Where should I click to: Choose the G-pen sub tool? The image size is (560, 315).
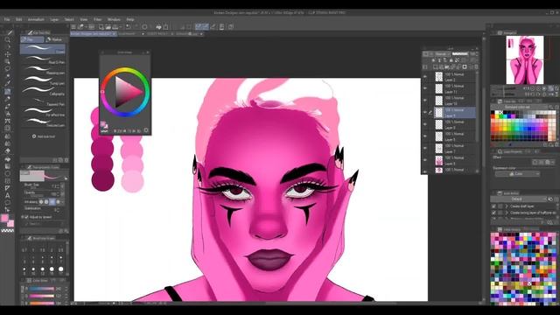[x=43, y=49]
